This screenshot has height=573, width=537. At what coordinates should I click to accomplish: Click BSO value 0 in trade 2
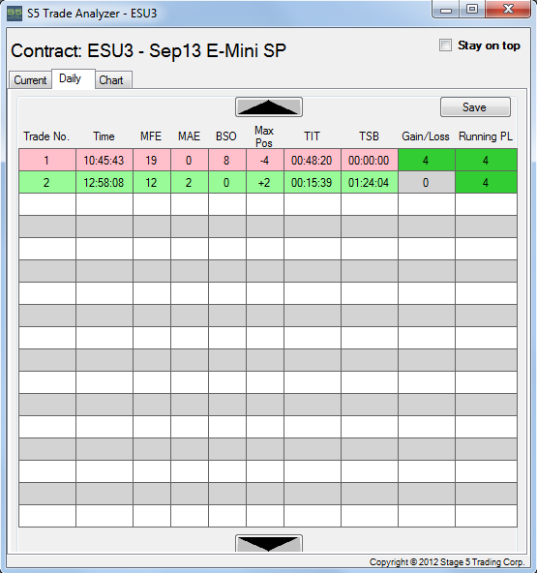227,182
